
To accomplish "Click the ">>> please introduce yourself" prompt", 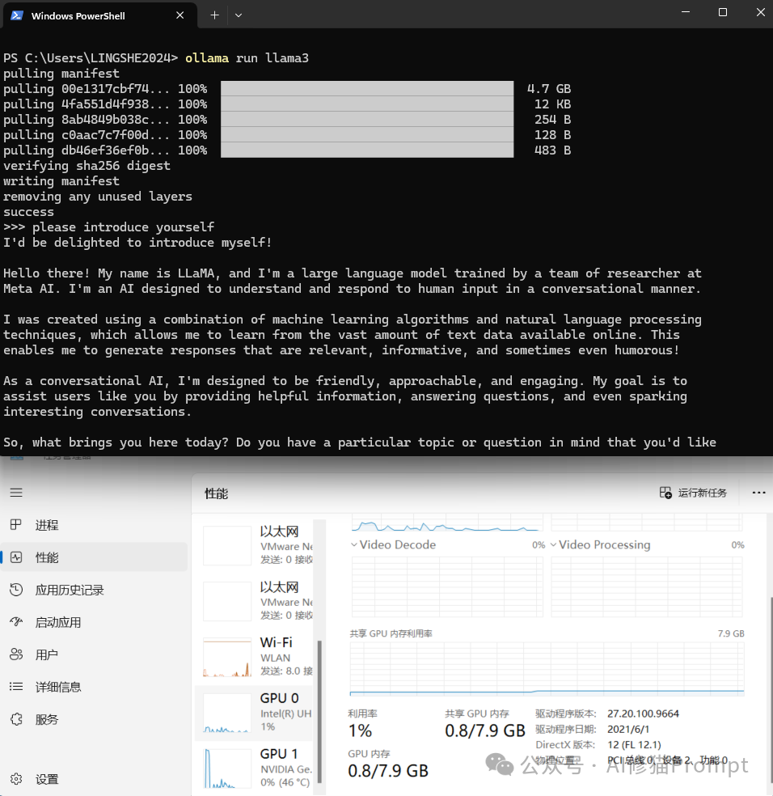I will 108,227.
